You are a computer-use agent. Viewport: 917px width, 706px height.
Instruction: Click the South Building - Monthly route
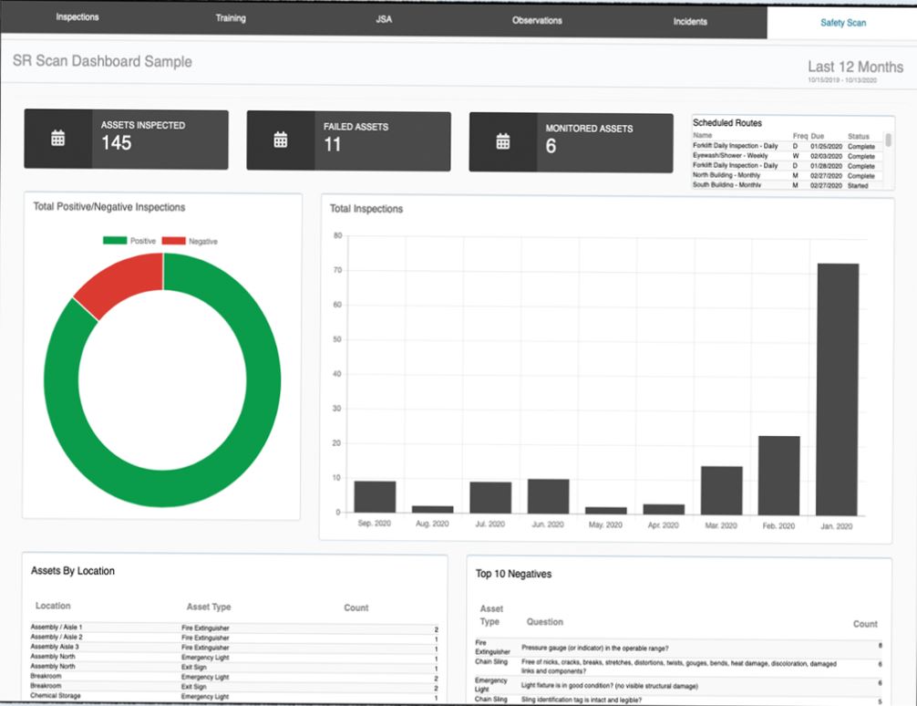click(726, 185)
